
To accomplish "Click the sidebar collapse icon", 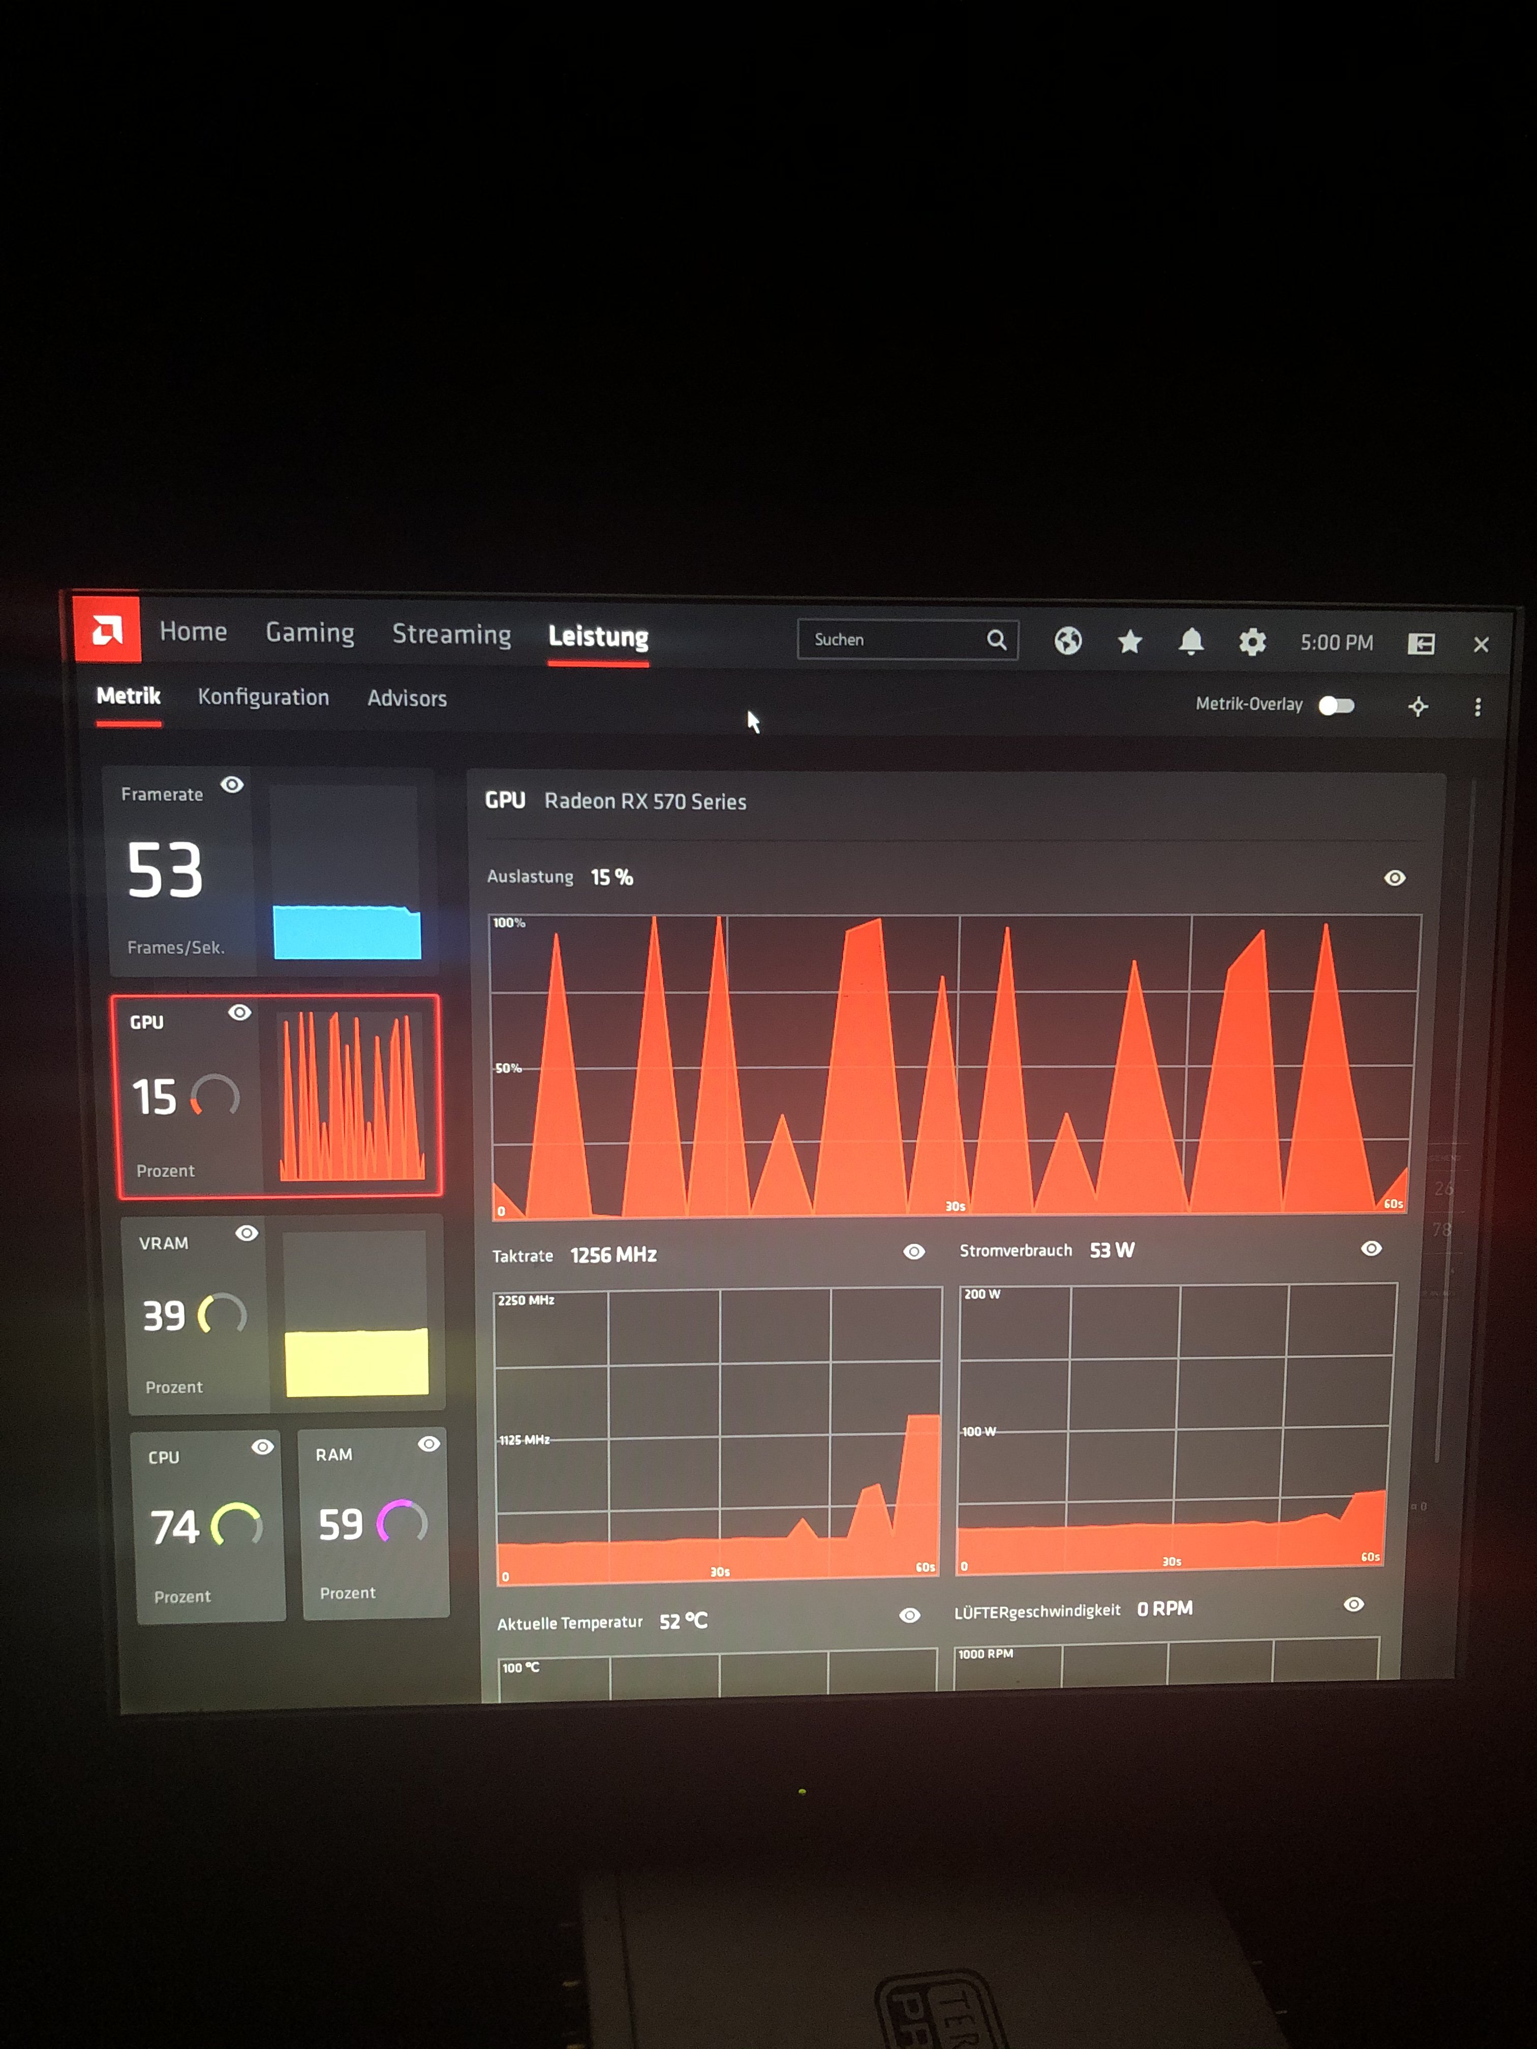I will click(1420, 644).
